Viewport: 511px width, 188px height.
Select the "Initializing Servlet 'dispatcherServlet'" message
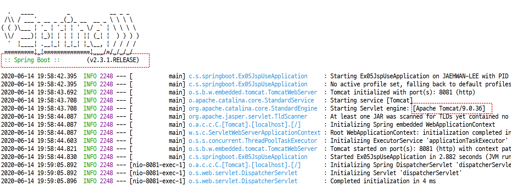pos(396,173)
